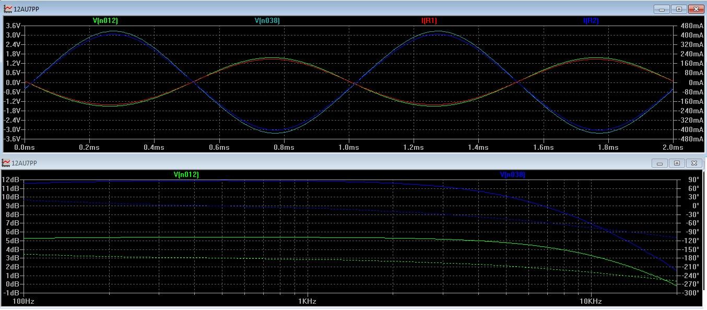Click the 90° label on the phase axis
The height and width of the screenshot is (310, 707).
tap(692, 180)
